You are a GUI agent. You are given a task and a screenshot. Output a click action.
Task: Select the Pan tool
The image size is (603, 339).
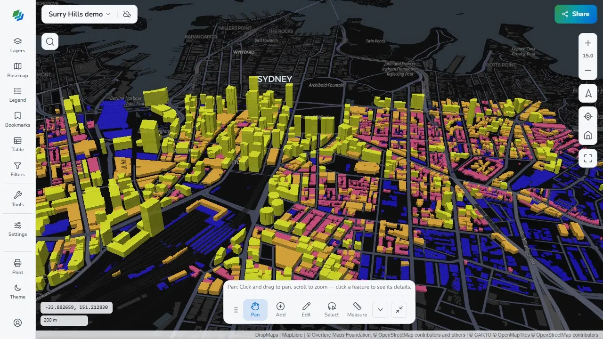pyautogui.click(x=255, y=310)
